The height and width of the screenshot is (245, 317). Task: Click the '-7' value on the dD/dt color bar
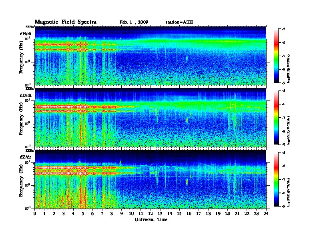283,118
